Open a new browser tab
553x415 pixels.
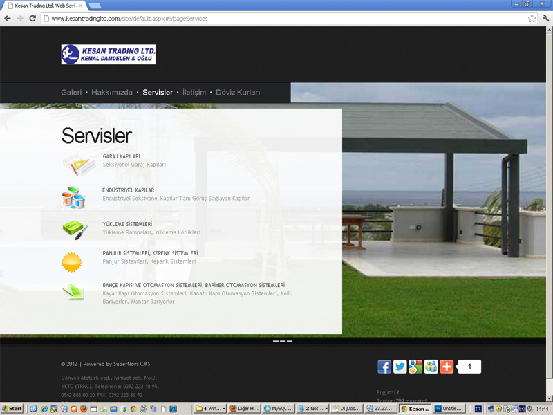[95, 6]
